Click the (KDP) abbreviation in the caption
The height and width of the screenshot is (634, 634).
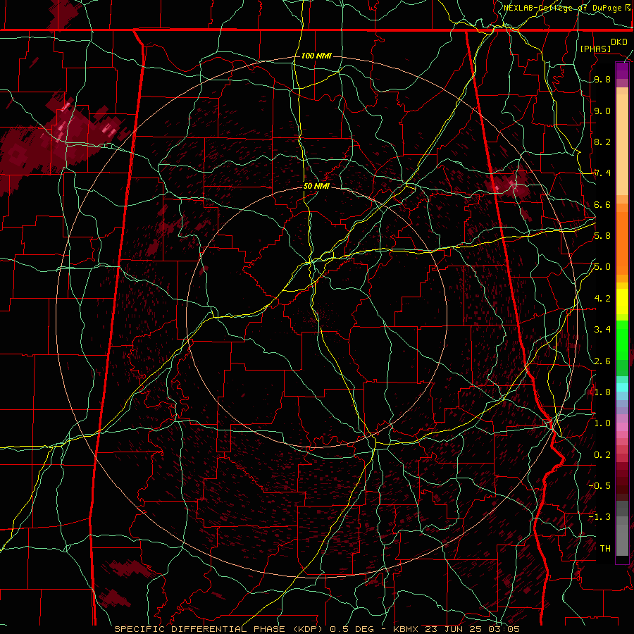click(308, 629)
